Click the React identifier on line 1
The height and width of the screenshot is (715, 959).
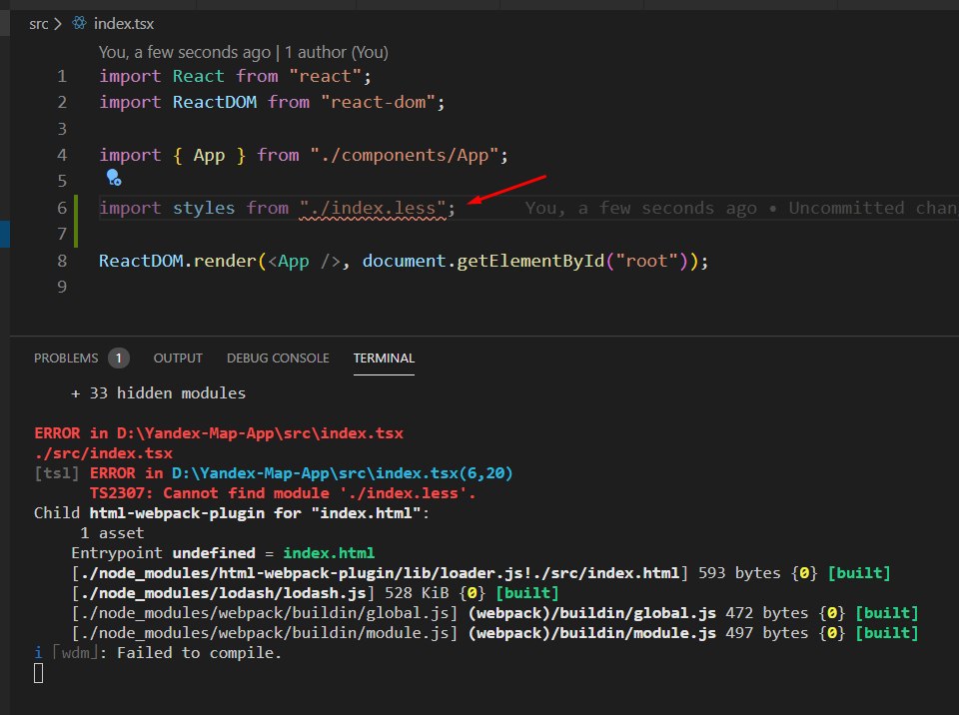tap(198, 76)
